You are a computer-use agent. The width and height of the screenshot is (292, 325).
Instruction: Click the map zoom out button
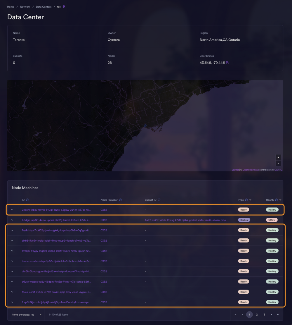click(278, 163)
